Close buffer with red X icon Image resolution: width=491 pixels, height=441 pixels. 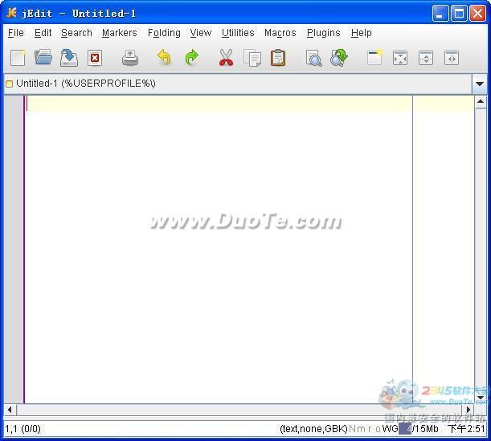(x=95, y=58)
